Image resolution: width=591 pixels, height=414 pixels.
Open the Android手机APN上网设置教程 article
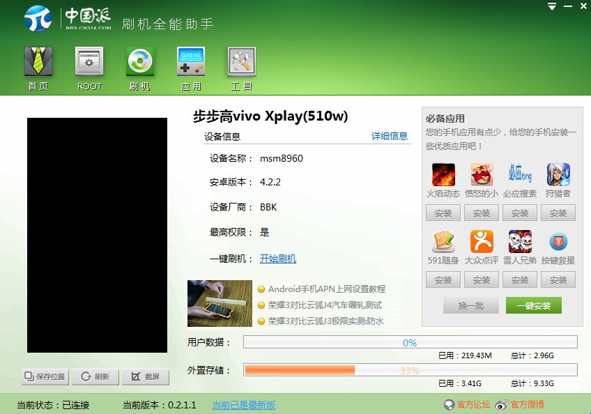click(327, 289)
